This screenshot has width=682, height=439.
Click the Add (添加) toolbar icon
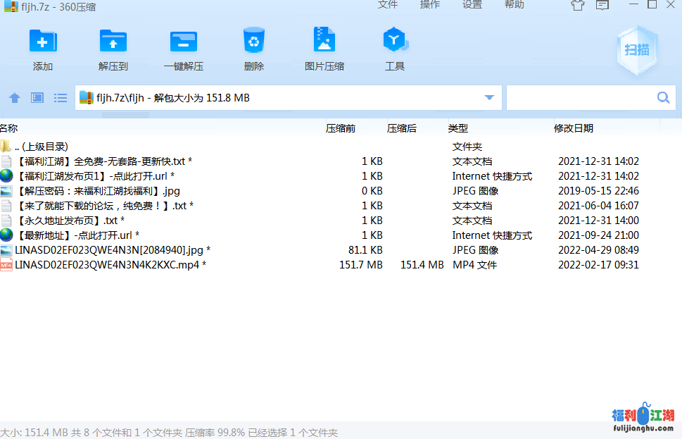pos(43,42)
